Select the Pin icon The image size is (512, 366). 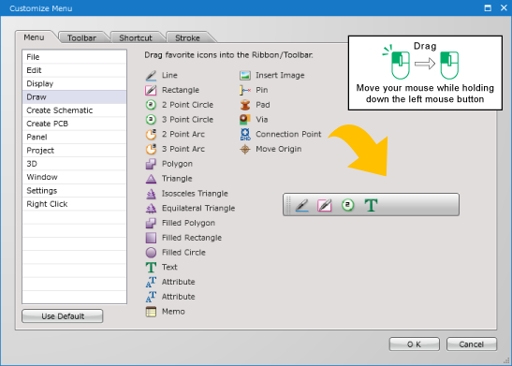coord(245,90)
